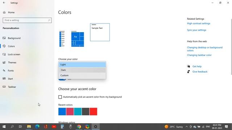
Task: Open Start settings page
Action: point(8,79)
